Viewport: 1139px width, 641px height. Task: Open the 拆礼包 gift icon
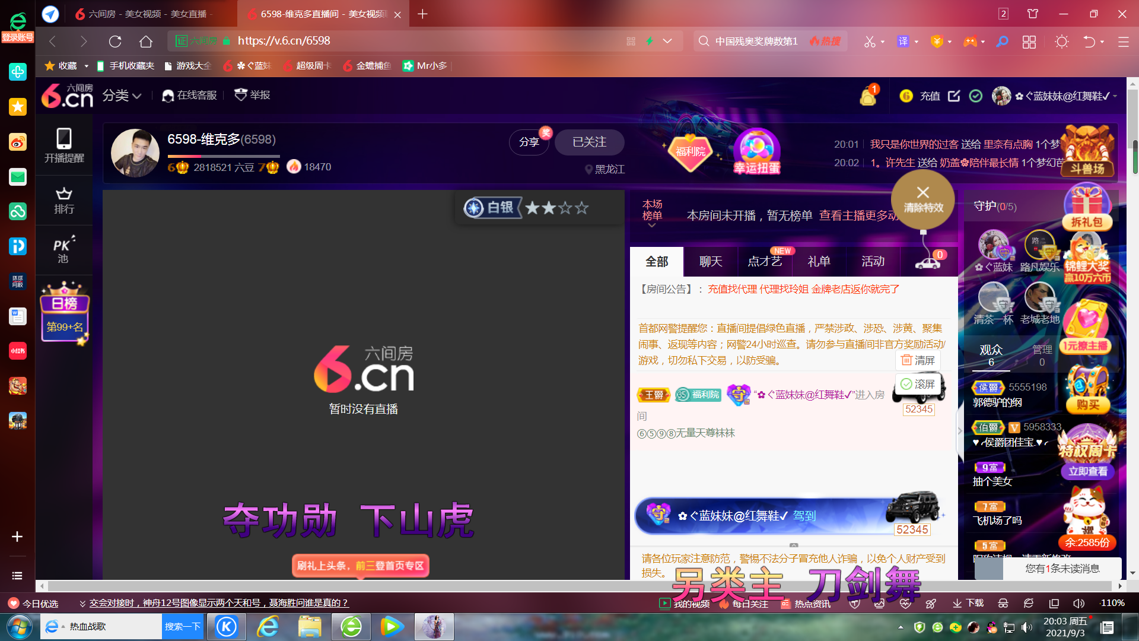point(1087,208)
